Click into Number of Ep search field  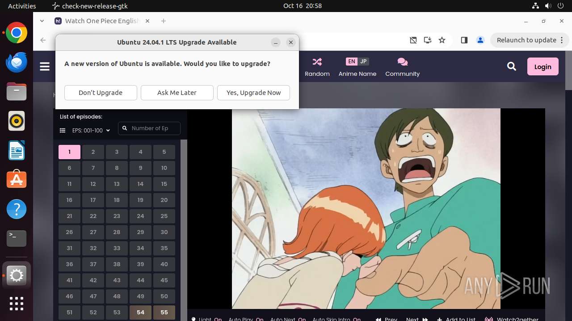tap(149, 128)
